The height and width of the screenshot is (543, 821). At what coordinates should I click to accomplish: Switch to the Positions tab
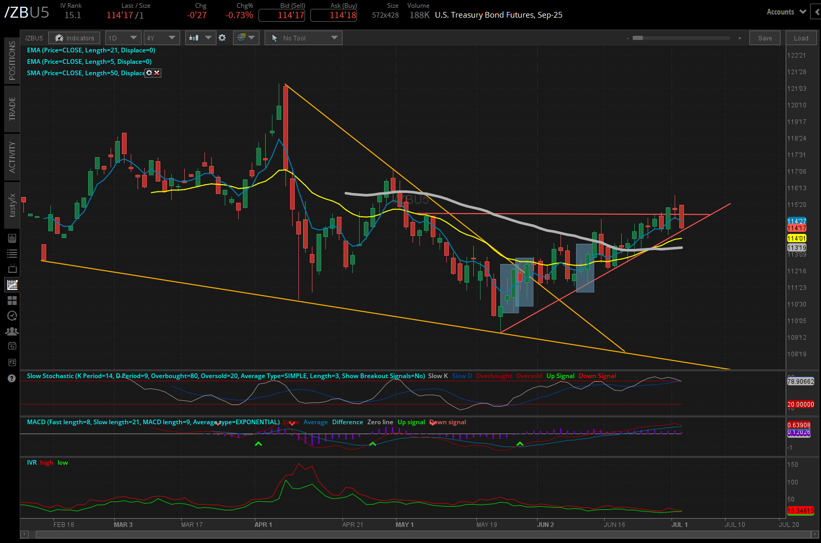click(x=12, y=60)
